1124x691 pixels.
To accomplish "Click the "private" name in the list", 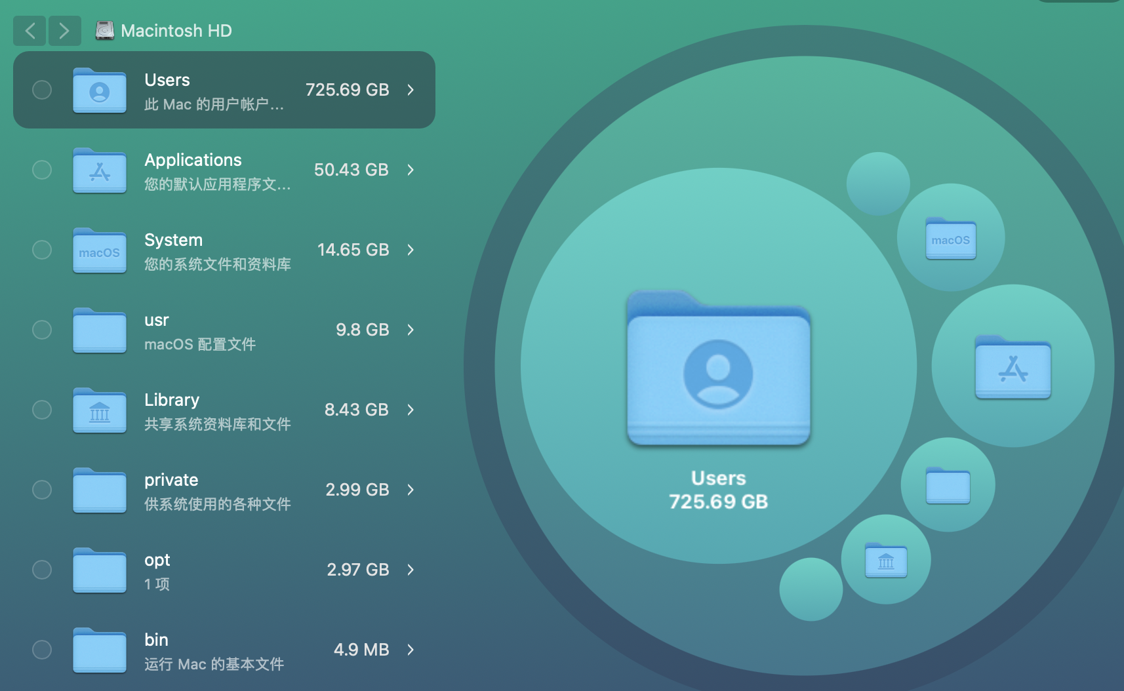I will [171, 481].
